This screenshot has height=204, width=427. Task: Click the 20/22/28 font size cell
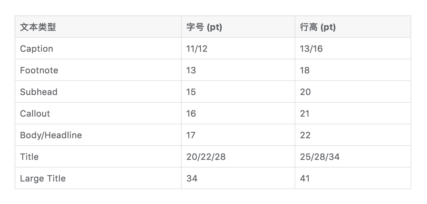click(x=206, y=157)
